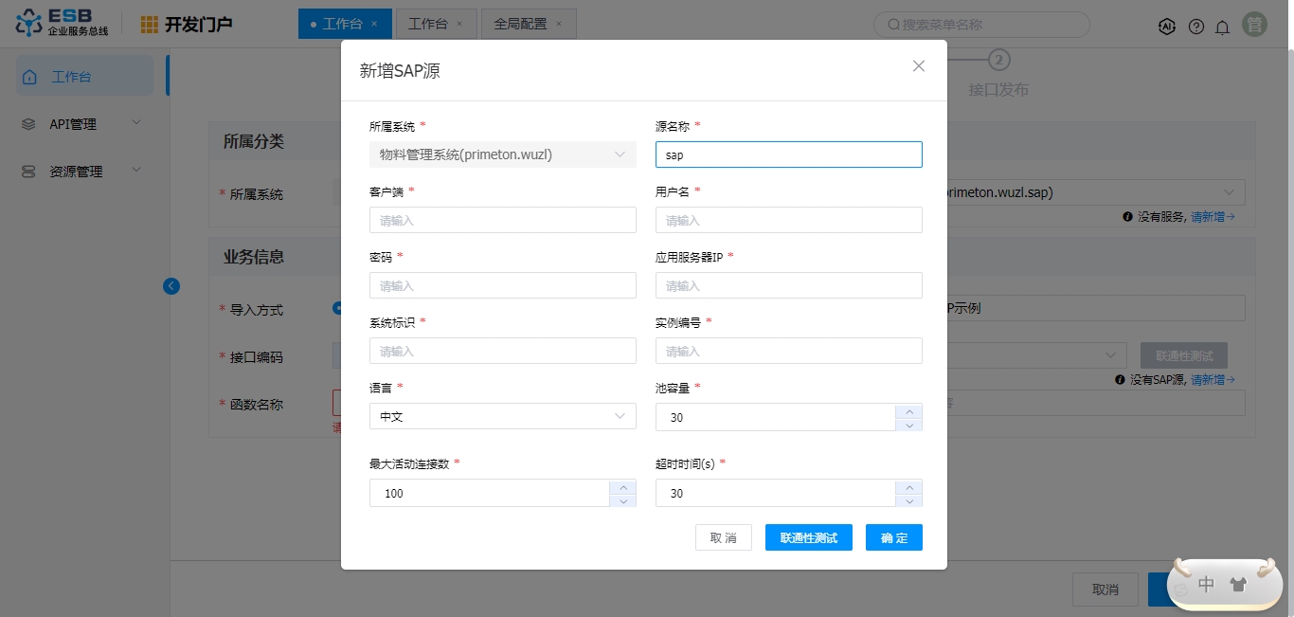
Task: Increase 超时时间(s) with up arrow
Action: 908,487
